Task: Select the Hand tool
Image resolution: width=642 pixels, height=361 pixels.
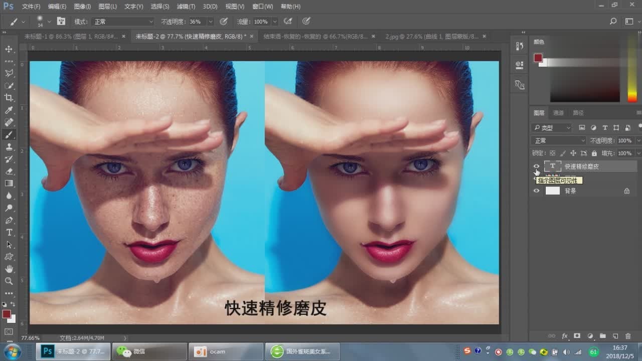Action: click(x=9, y=269)
